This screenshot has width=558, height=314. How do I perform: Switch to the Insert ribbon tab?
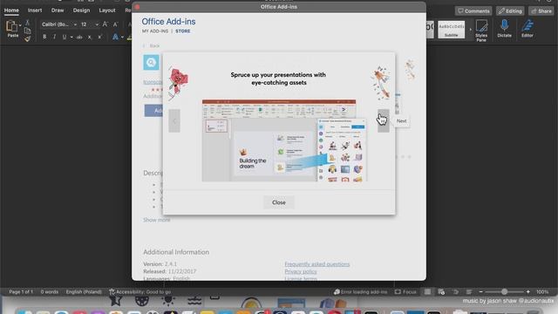pyautogui.click(x=35, y=10)
